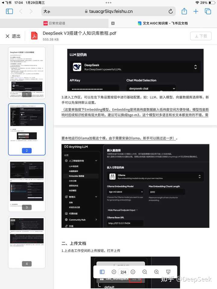
Task: Click the Max Embedding Chunk Length field
Action: 167,192
